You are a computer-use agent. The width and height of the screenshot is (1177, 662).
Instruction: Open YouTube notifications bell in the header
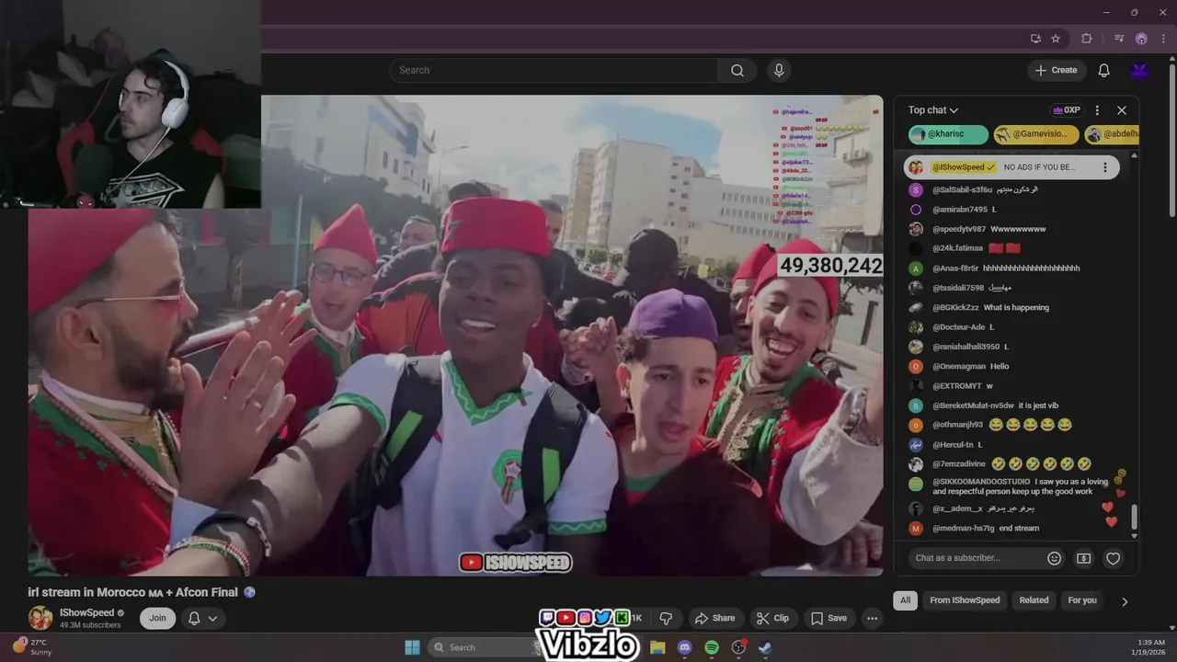point(1104,70)
